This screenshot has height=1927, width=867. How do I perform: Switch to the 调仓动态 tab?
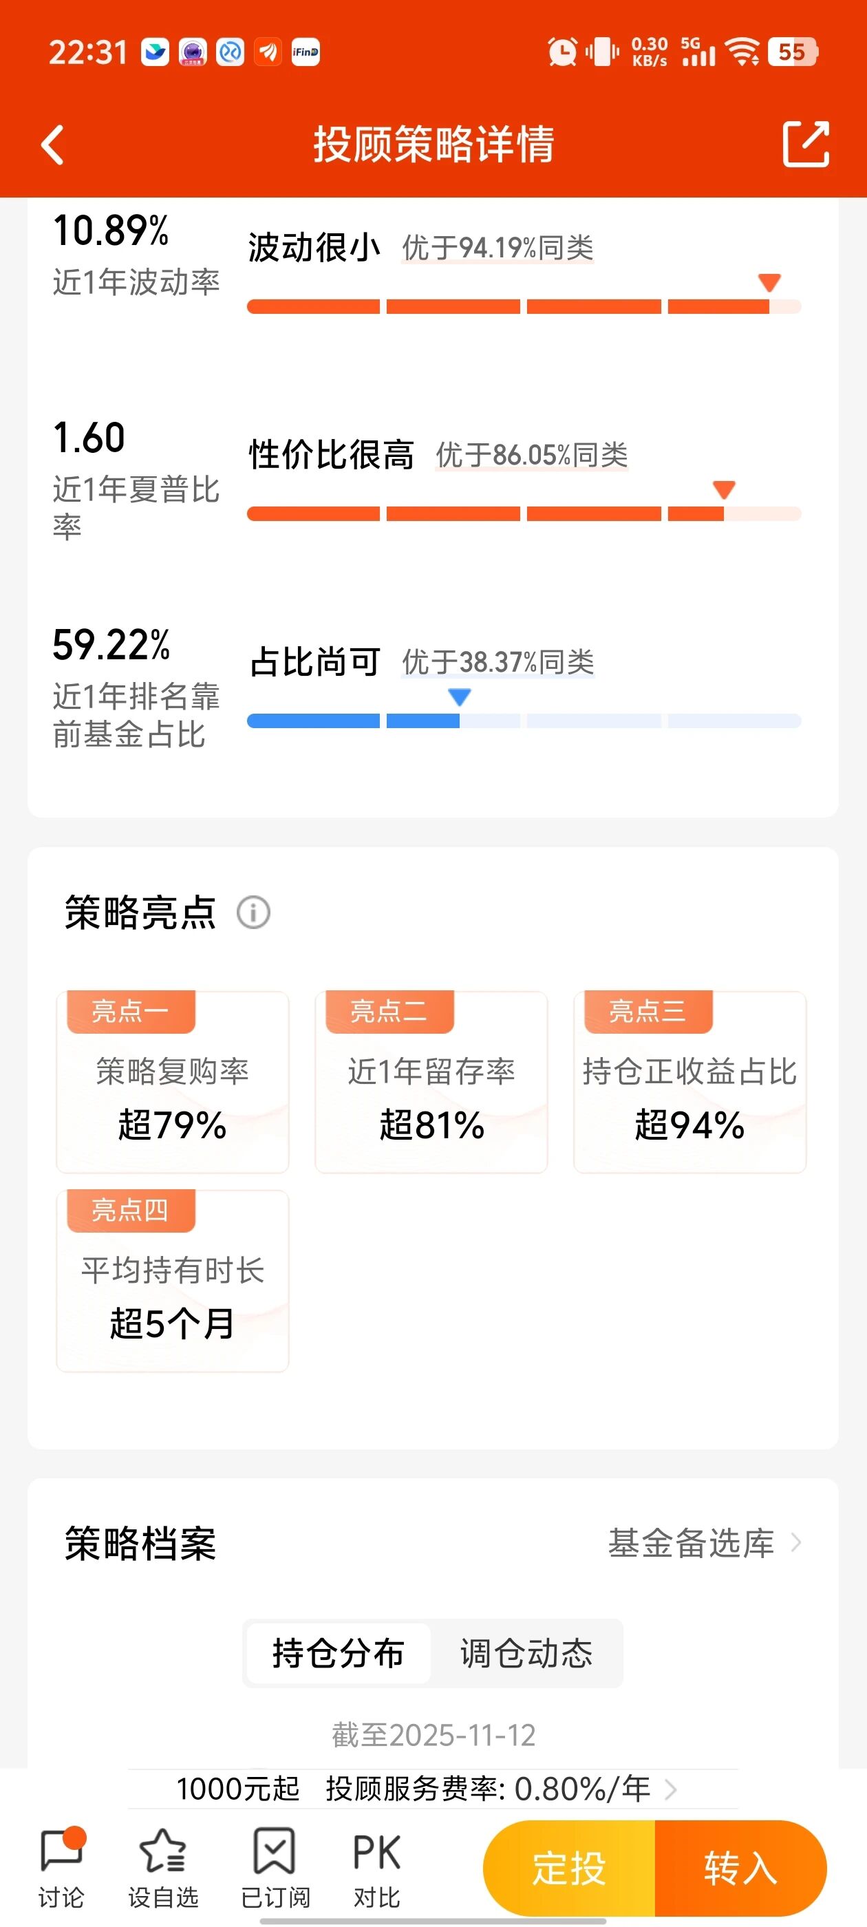click(x=526, y=1654)
